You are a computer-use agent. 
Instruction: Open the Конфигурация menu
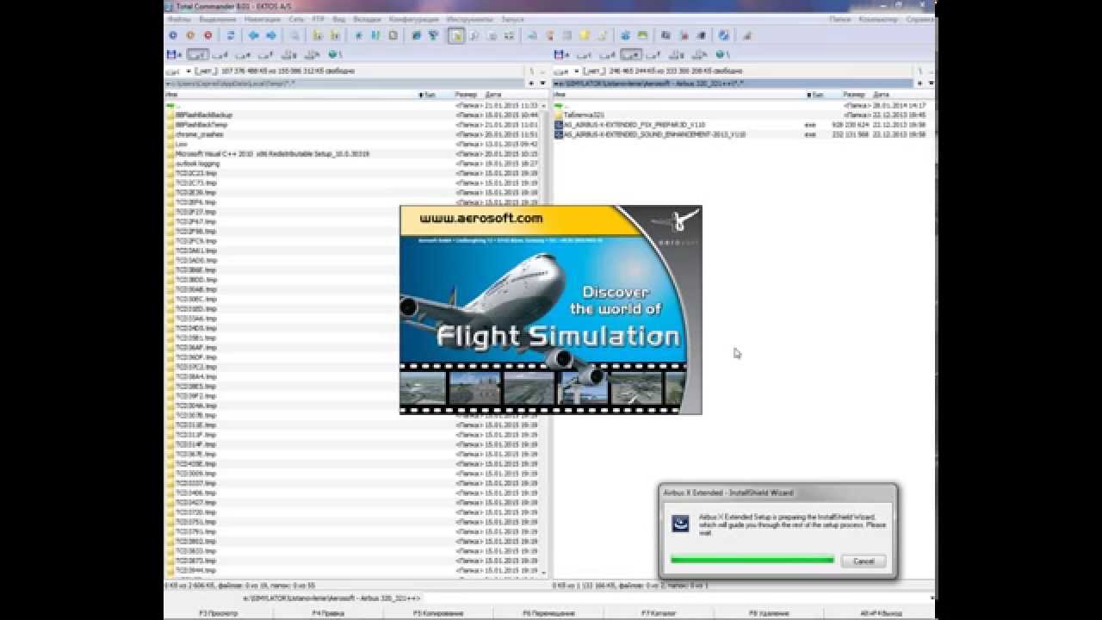pyautogui.click(x=414, y=18)
